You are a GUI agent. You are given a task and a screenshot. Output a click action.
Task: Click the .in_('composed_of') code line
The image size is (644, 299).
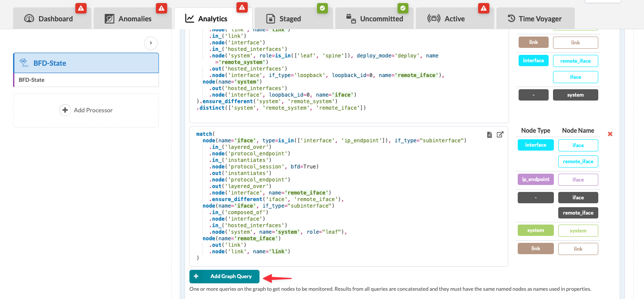click(x=238, y=212)
